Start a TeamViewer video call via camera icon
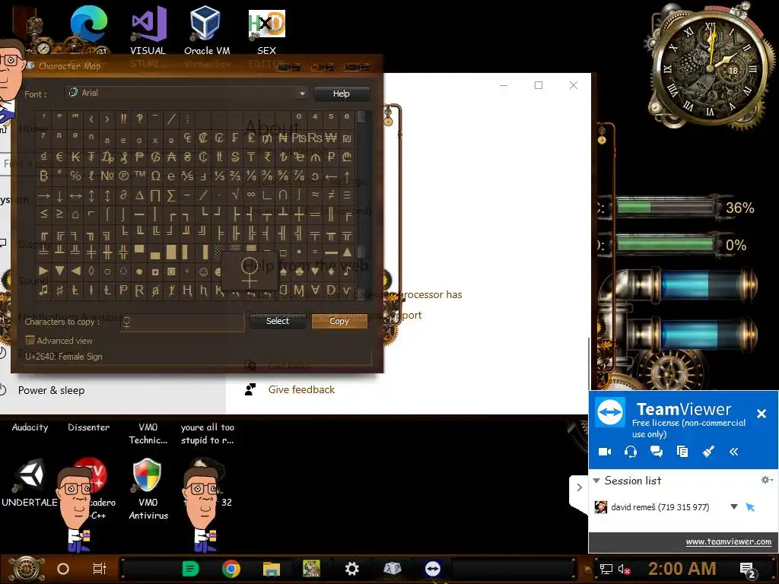The width and height of the screenshot is (779, 584). click(x=605, y=452)
